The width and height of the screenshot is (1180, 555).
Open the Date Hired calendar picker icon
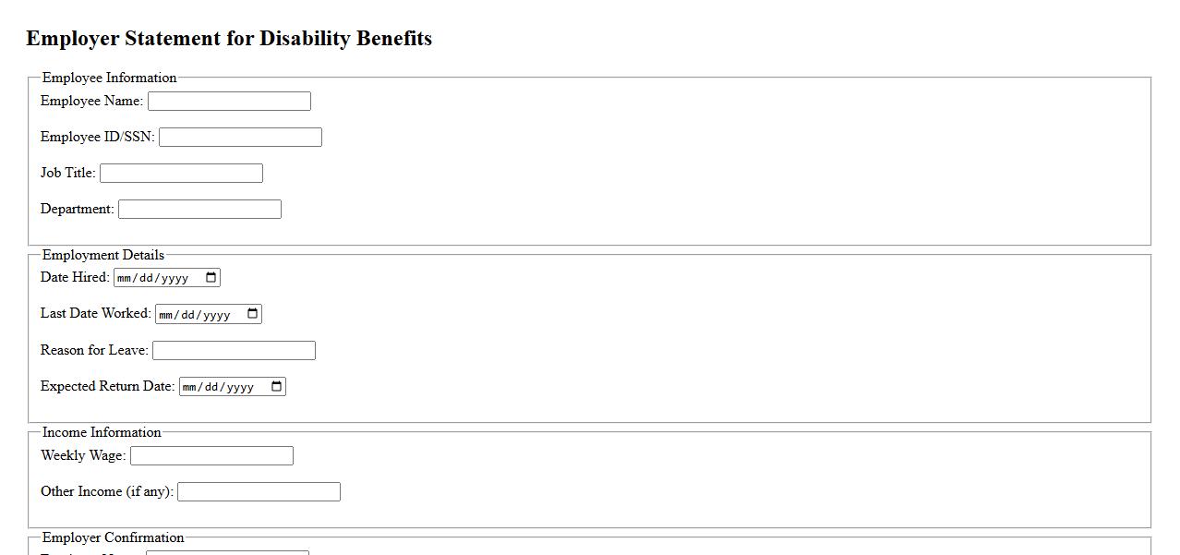tap(211, 278)
